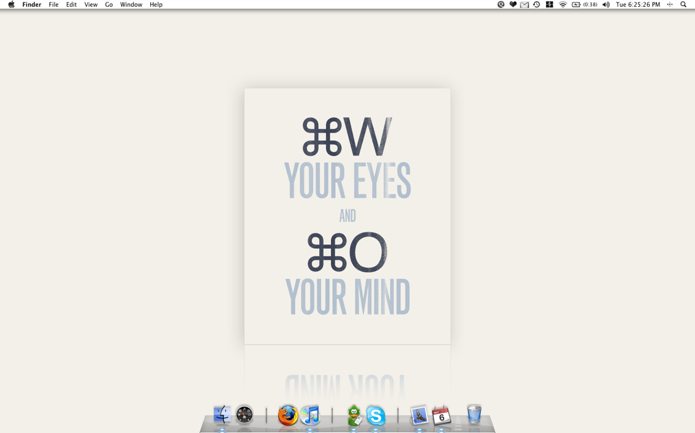Click the envelope mail notifier icon
Viewport: 695px width, 433px height.
(525, 4)
